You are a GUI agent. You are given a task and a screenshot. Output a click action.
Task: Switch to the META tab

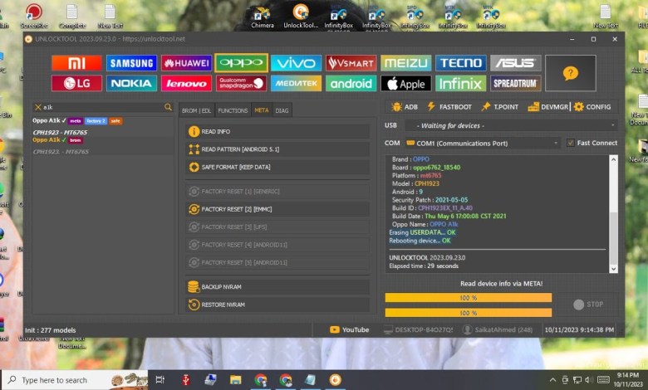point(262,110)
